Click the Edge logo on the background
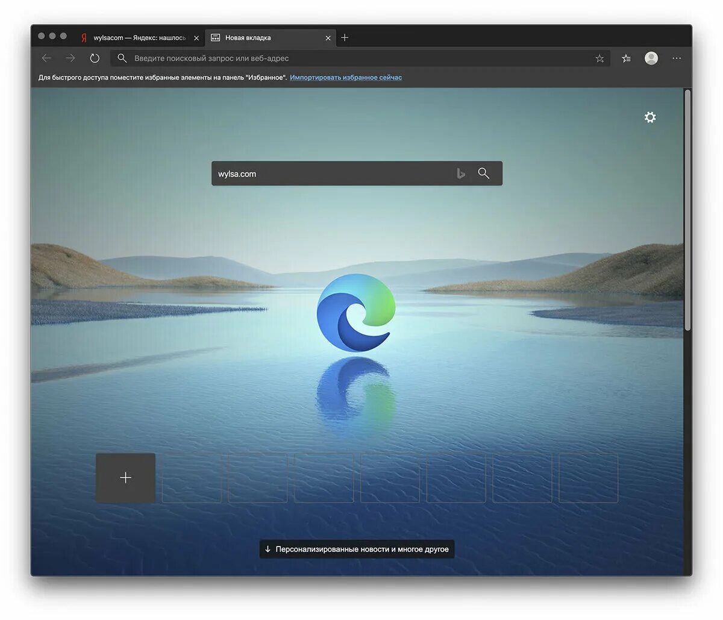 [356, 312]
